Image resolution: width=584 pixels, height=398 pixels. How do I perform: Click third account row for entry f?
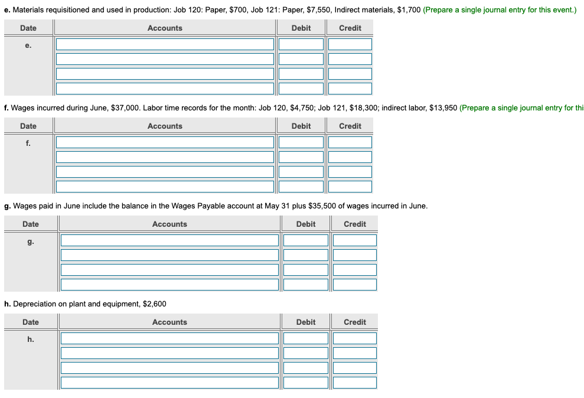(165, 172)
